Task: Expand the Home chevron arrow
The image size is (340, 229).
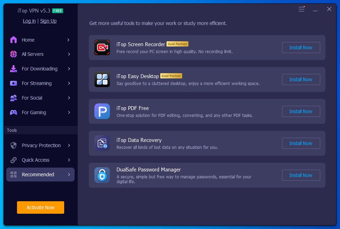Action: click(x=68, y=40)
